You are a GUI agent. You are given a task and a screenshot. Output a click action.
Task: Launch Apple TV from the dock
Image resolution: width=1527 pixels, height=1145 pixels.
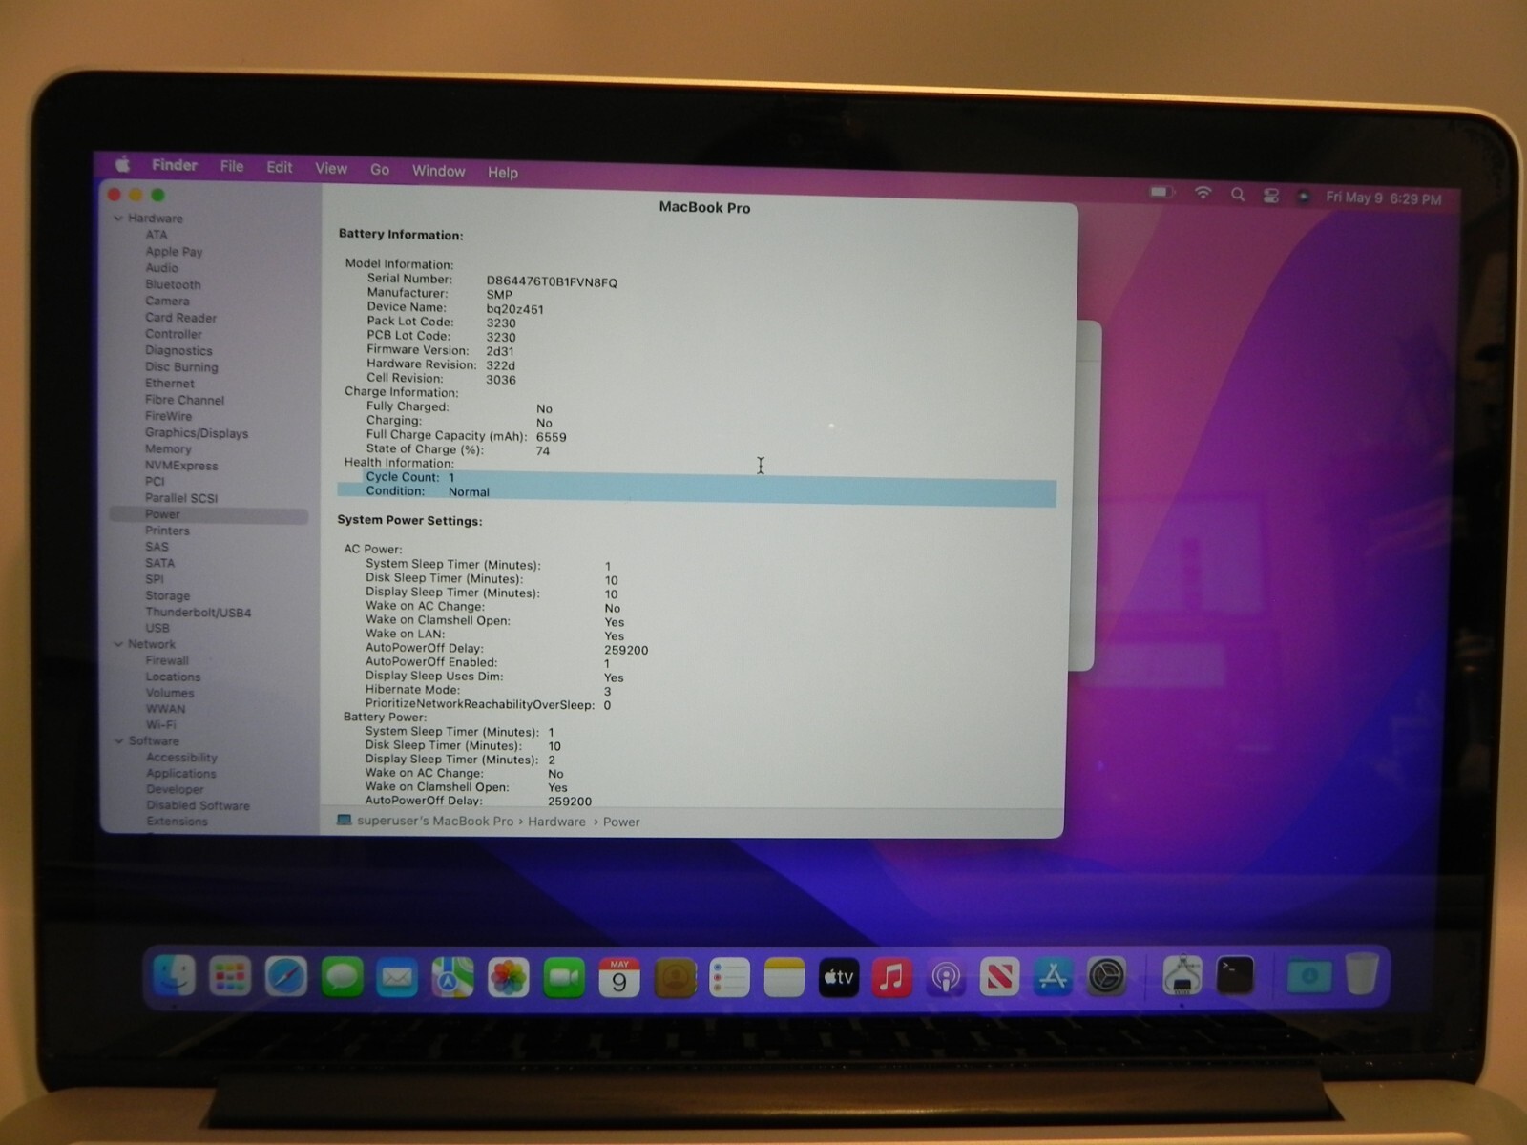[839, 978]
